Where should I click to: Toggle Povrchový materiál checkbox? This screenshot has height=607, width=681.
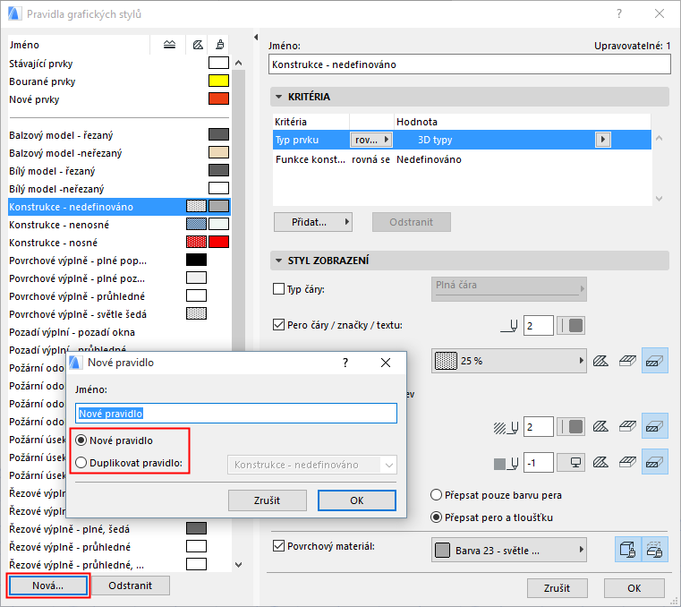coord(278,546)
